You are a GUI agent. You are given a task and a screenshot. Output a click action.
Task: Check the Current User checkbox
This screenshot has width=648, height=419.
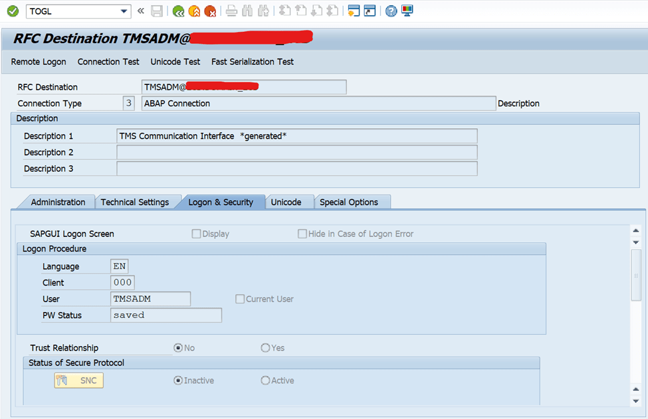pos(240,299)
